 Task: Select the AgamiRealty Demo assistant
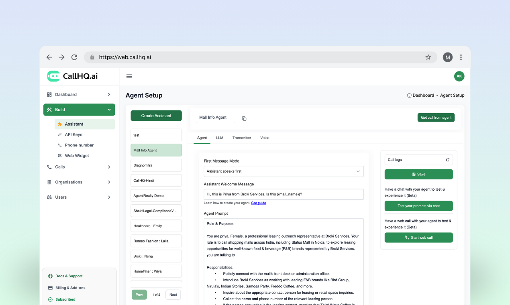pyautogui.click(x=156, y=195)
